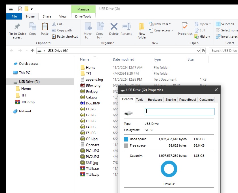Sort by the Date modified column
The image size is (238, 193).
pyautogui.click(x=123, y=59)
